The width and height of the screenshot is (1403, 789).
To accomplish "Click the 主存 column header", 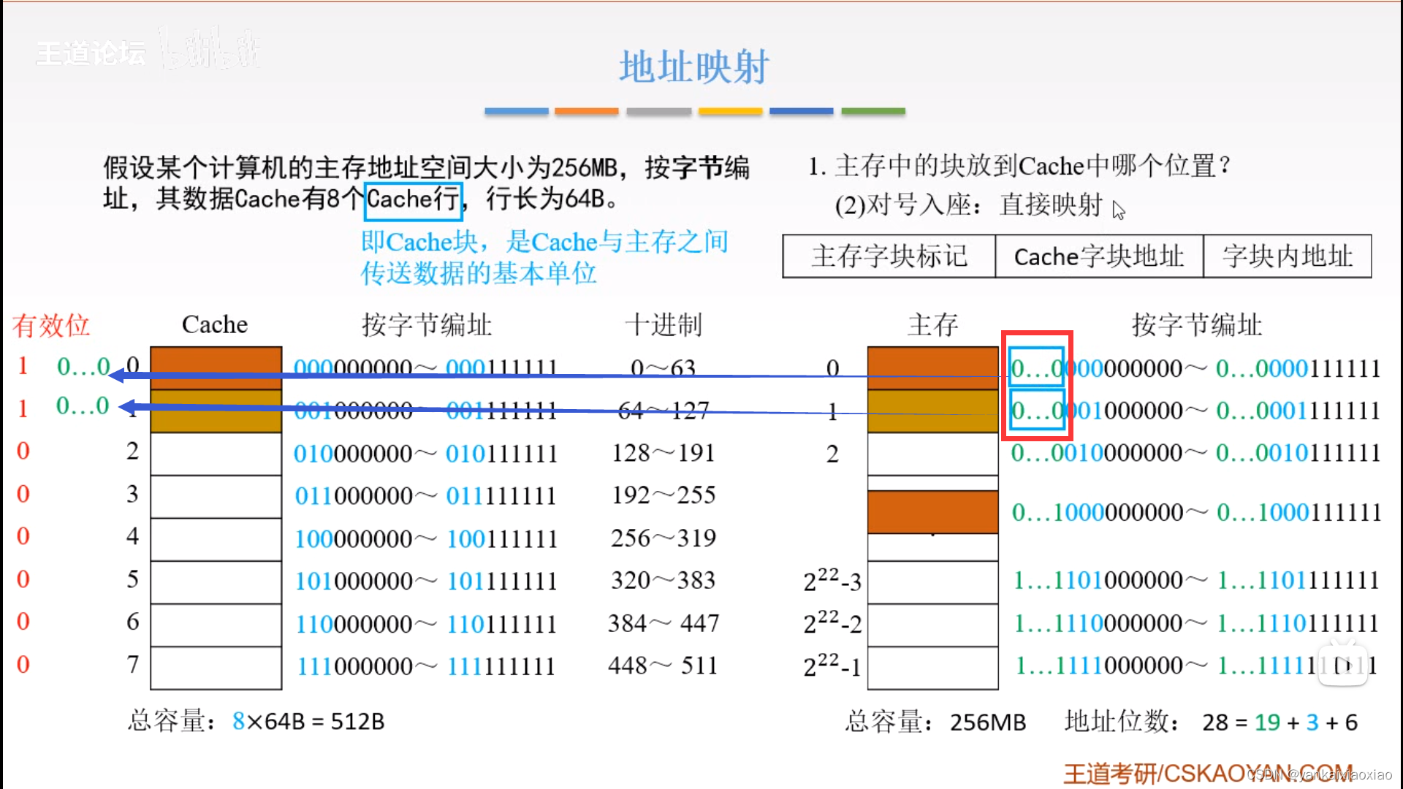I will (933, 324).
